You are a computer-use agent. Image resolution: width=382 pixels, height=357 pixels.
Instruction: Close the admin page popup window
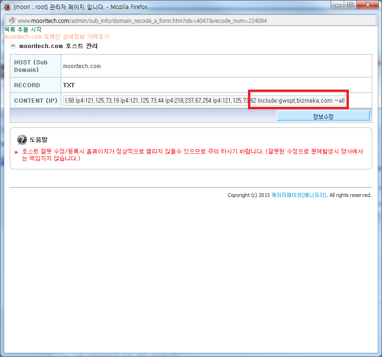coord(368,5)
